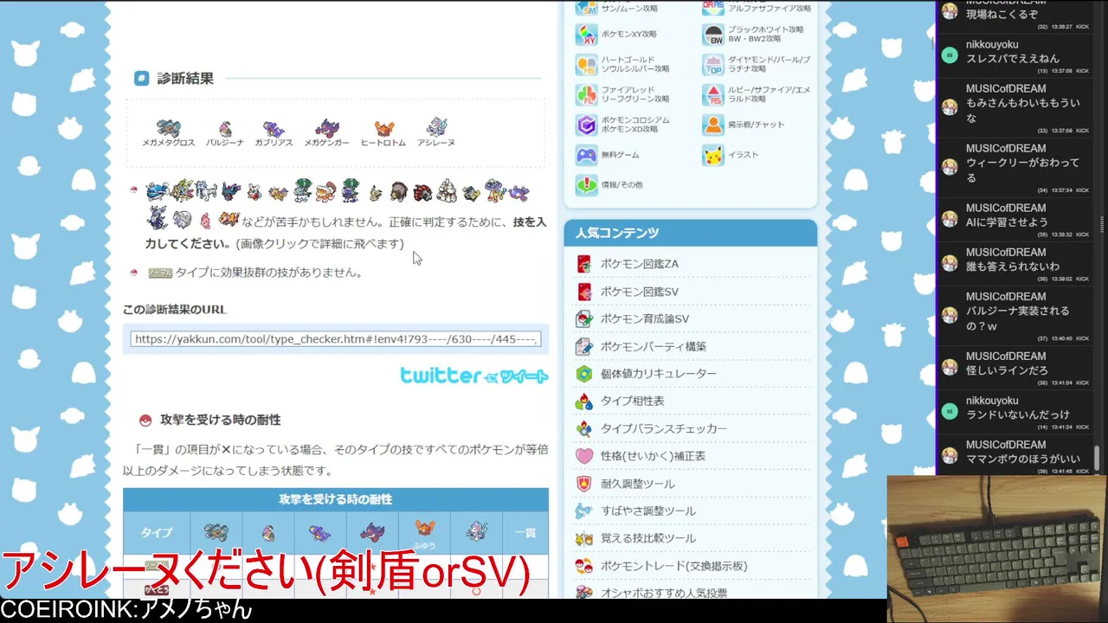Click the 診断結果 heading
This screenshot has width=1108, height=623.
click(x=185, y=79)
